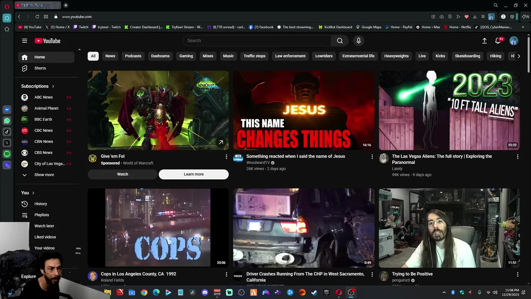Open Epic Games from the taskbar
This screenshot has height=299, width=531.
click(x=326, y=292)
